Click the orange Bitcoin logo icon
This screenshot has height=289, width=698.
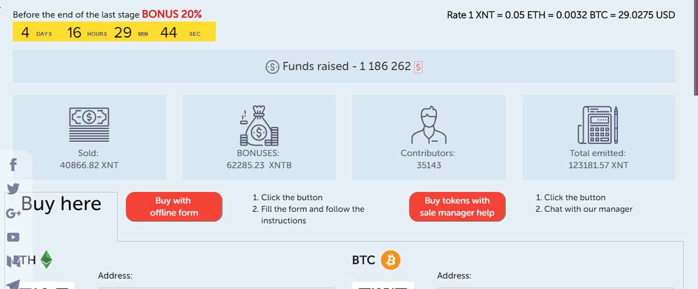pos(390,260)
